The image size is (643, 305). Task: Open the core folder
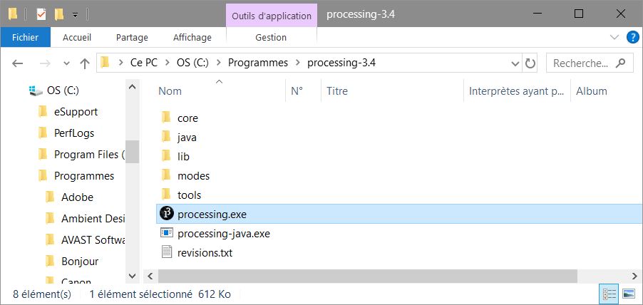[187, 118]
